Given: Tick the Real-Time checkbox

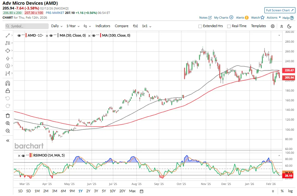Looking at the screenshot, I should 229,26.
